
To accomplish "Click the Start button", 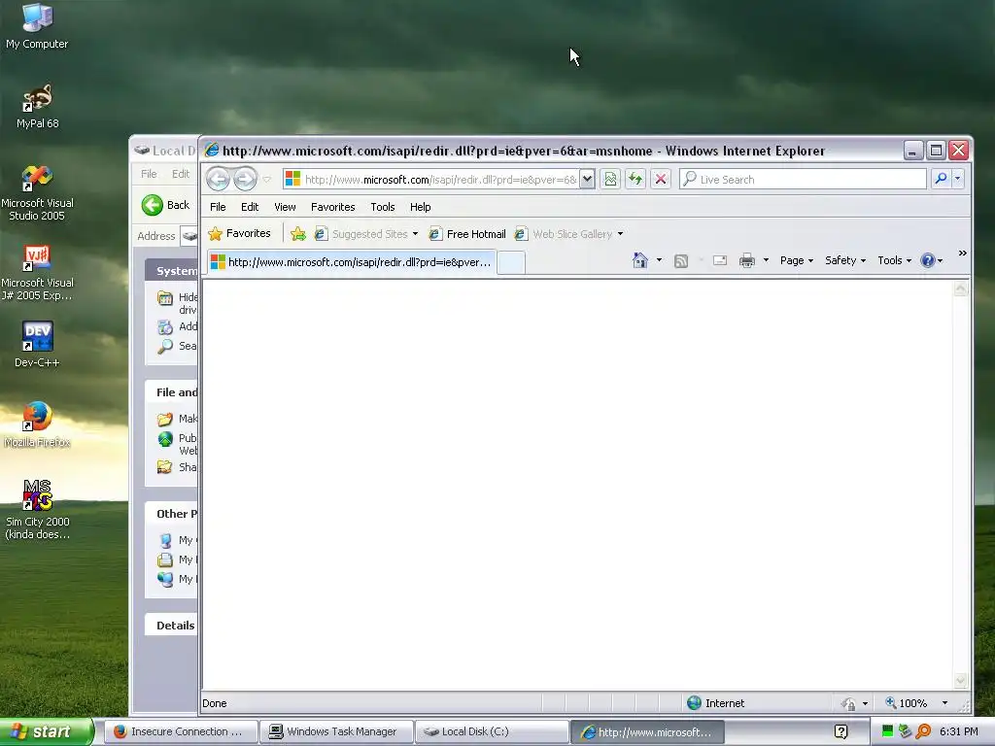I will click(47, 731).
